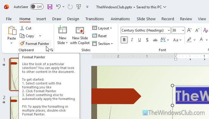Click the Paste clipboard icon

coord(12,31)
